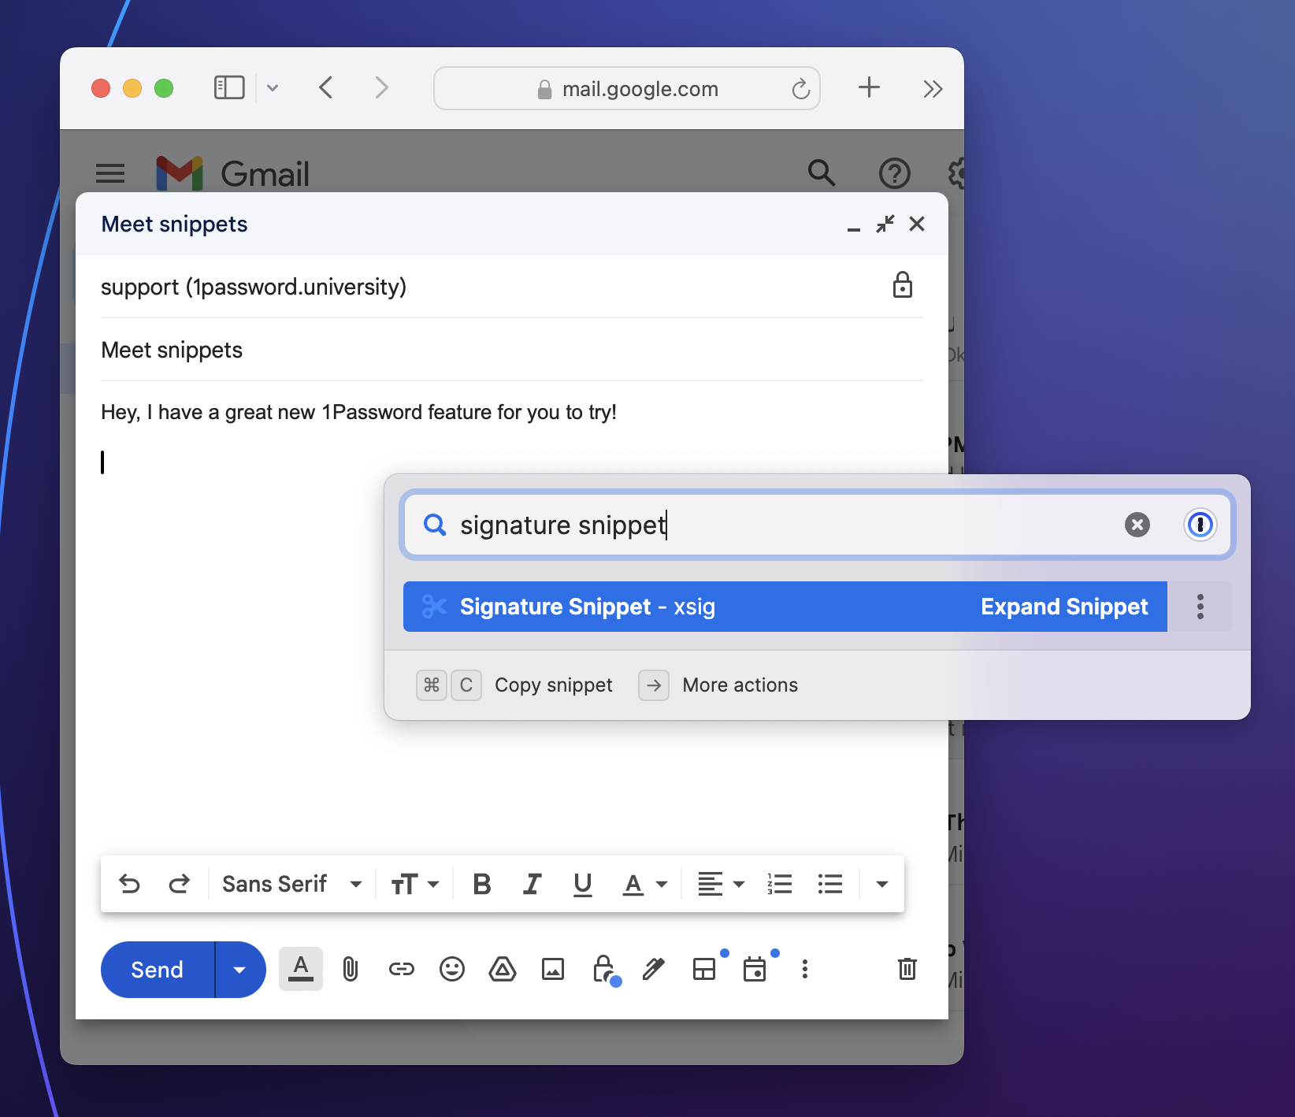
Task: Open more compose options three dots
Action: 805,969
